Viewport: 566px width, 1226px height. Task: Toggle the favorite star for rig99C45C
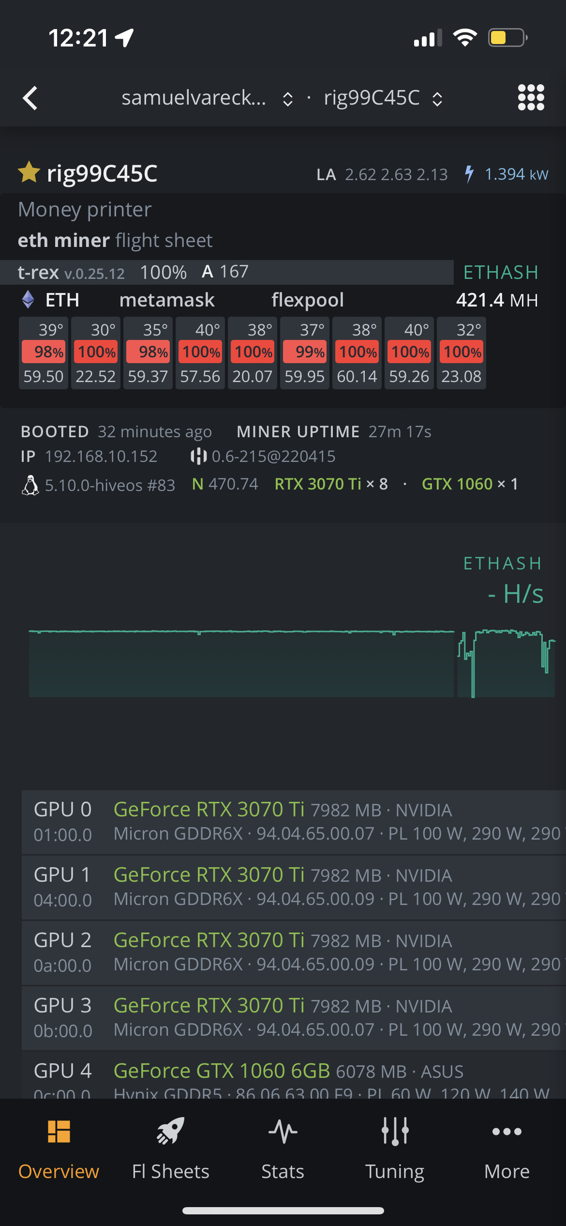[29, 173]
